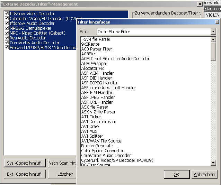This screenshot has width=221, height=185.
Task: Uncheck the ffdshow Video Decoder checkbox
Action: coord(7,13)
